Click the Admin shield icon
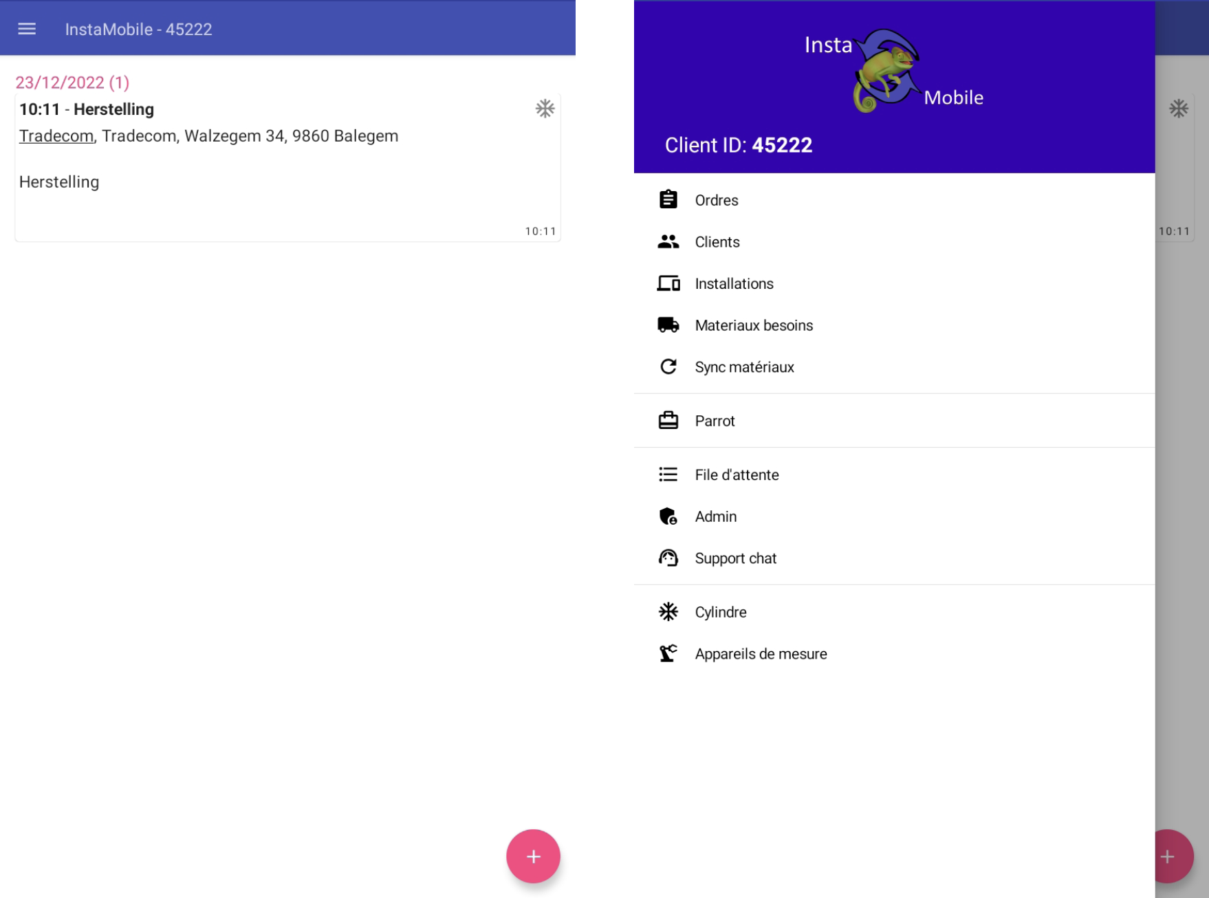1209x898 pixels. point(668,516)
